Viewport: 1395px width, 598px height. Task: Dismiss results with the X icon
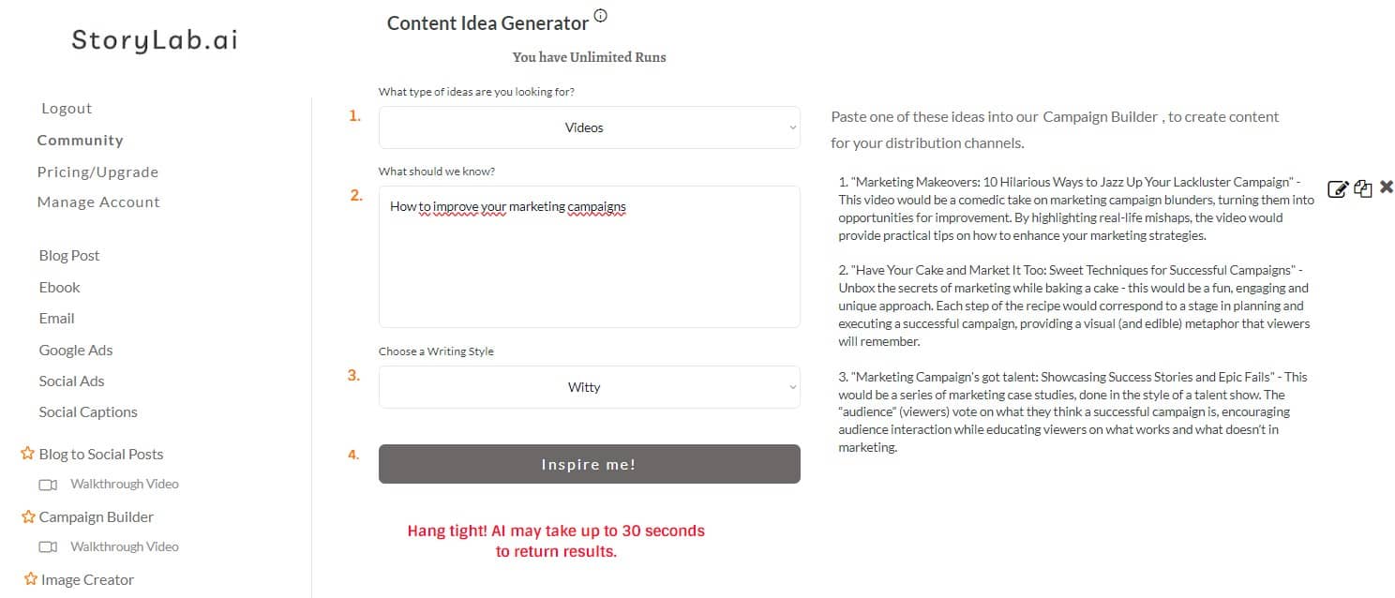pyautogui.click(x=1386, y=187)
